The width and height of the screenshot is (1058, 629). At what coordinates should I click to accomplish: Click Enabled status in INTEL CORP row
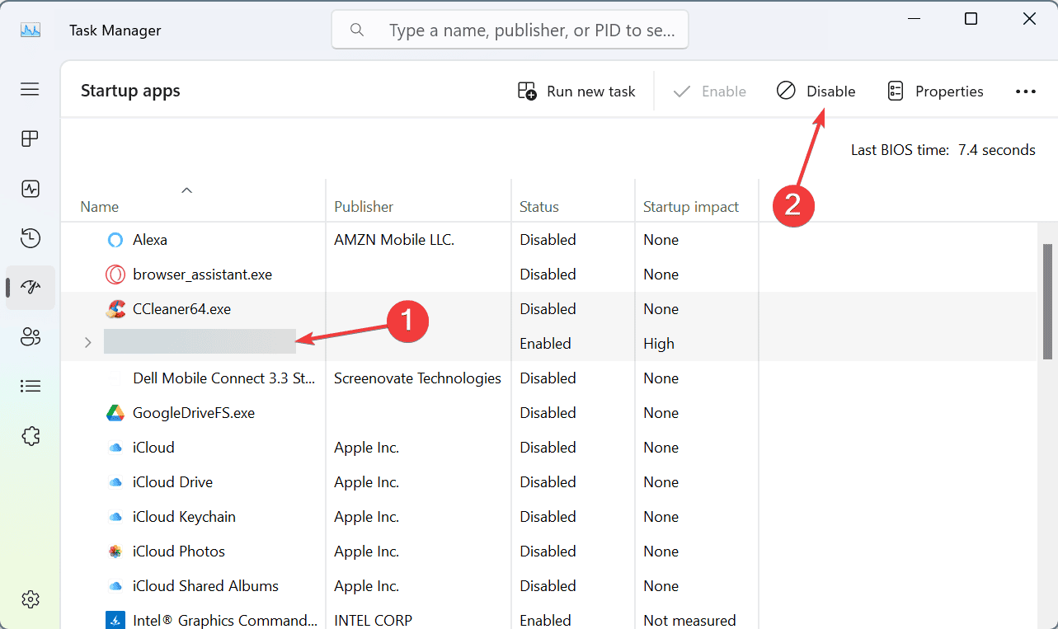point(545,621)
